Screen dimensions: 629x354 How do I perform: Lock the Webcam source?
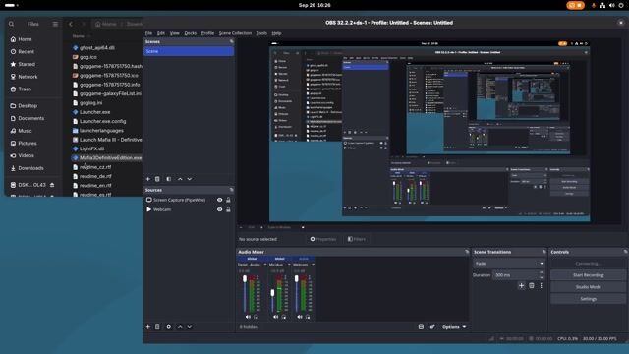click(x=228, y=209)
